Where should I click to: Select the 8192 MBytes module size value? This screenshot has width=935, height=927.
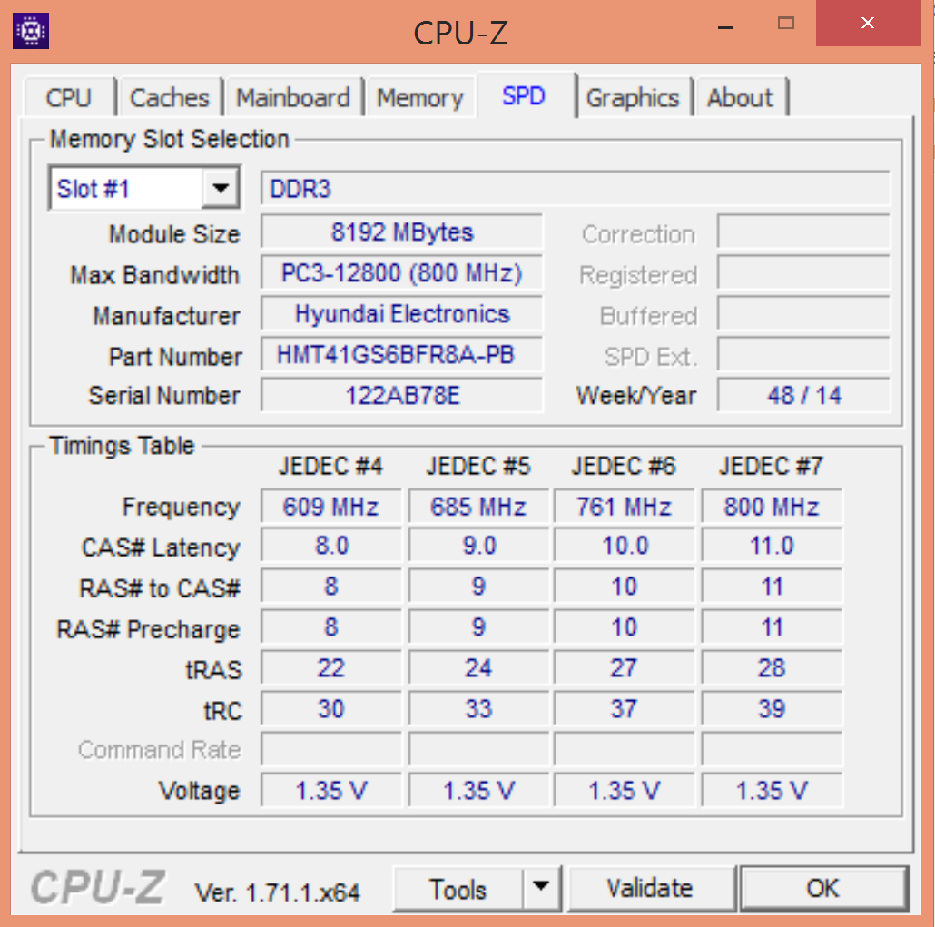pyautogui.click(x=402, y=232)
